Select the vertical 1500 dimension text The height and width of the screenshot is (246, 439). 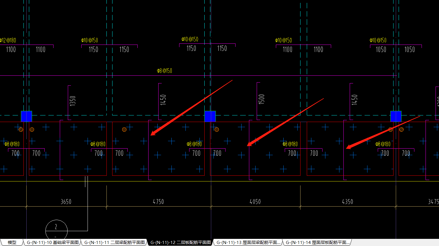click(x=262, y=99)
